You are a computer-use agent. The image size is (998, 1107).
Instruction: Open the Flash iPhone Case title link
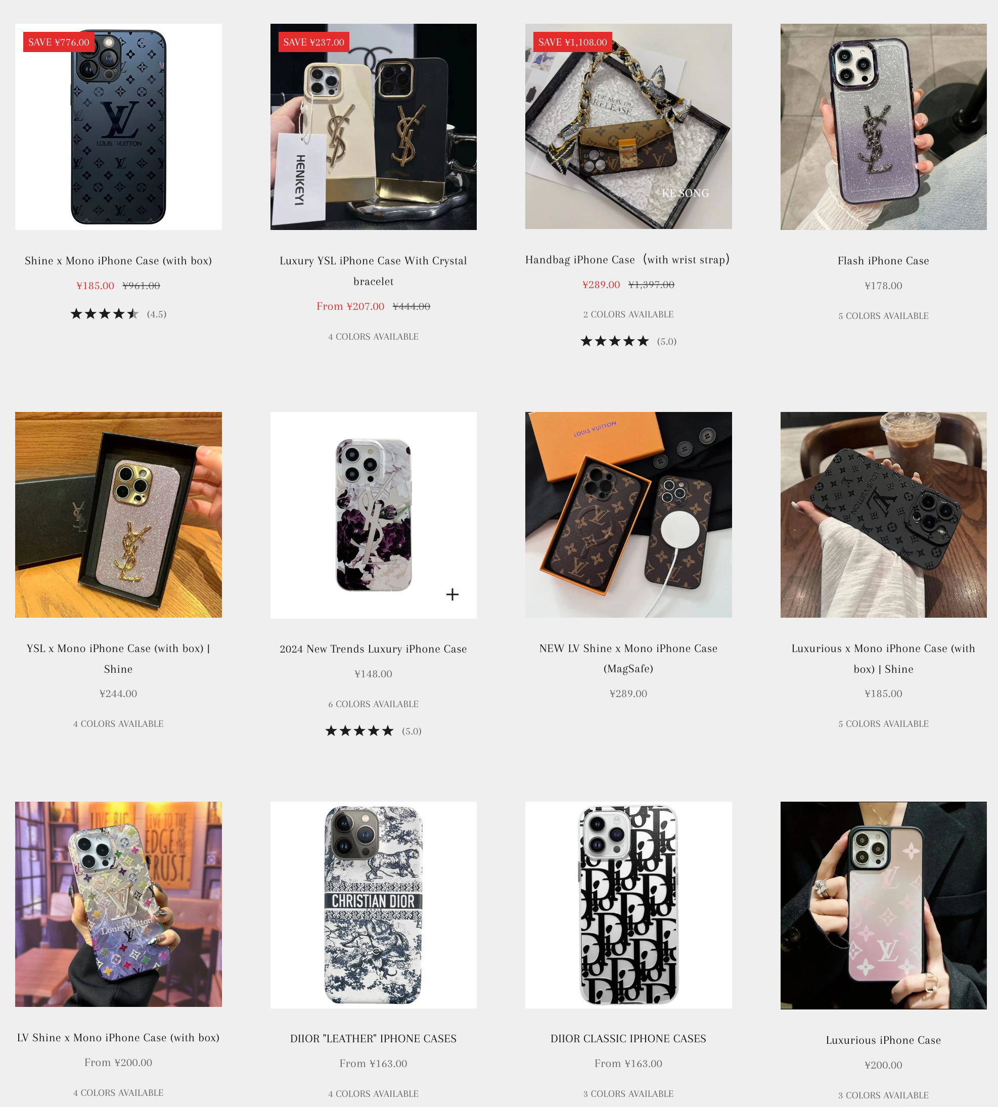click(883, 261)
